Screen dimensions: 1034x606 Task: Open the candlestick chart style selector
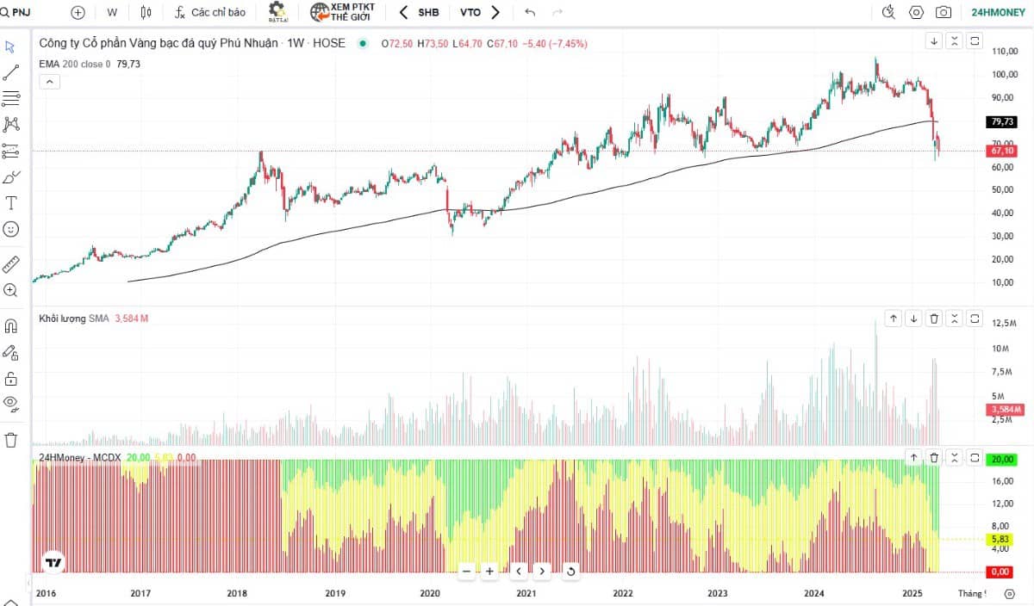coord(145,13)
